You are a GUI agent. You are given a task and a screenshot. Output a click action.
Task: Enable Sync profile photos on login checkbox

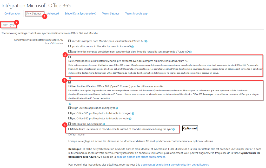pyautogui.click(x=69, y=118)
